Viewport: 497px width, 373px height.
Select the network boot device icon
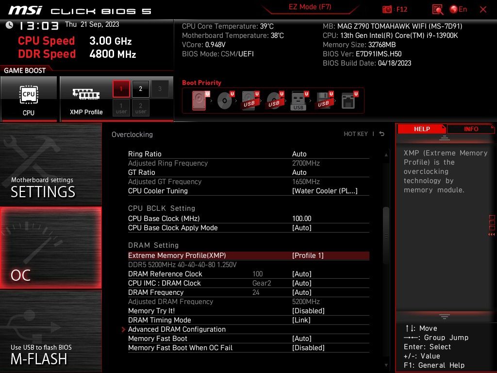pos(349,101)
